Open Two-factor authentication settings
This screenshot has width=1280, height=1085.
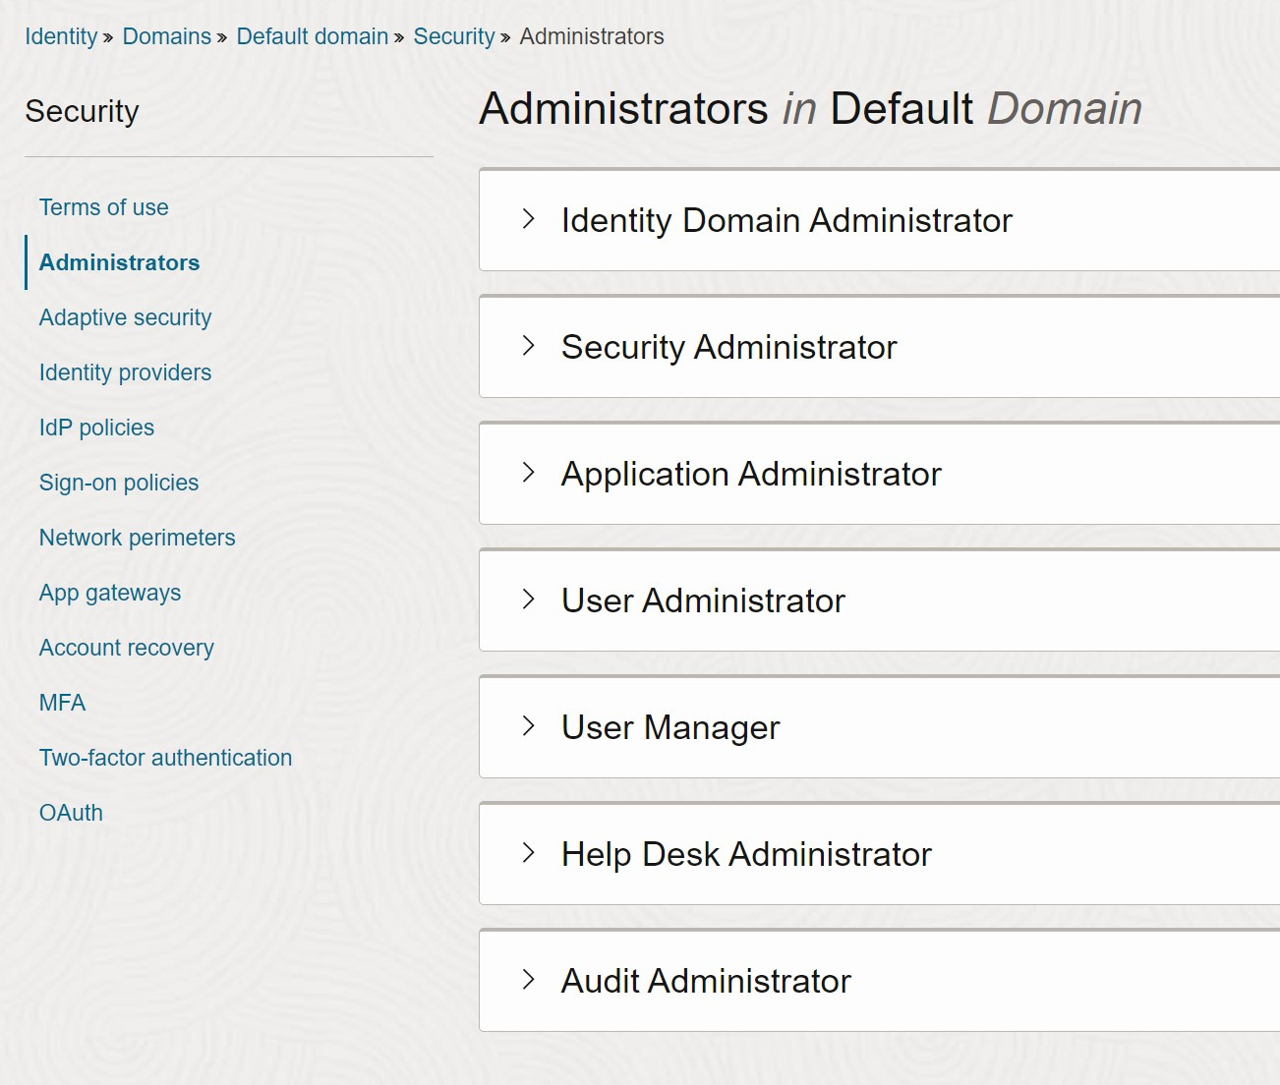click(165, 758)
